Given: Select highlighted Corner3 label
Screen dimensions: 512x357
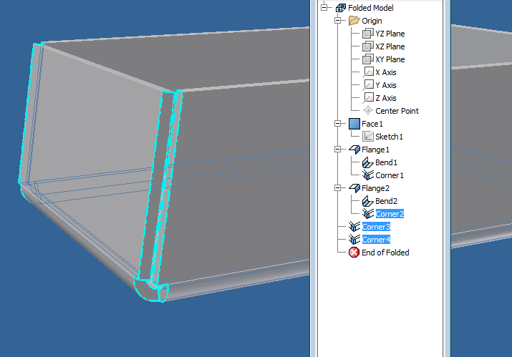Looking at the screenshot, I should (376, 227).
